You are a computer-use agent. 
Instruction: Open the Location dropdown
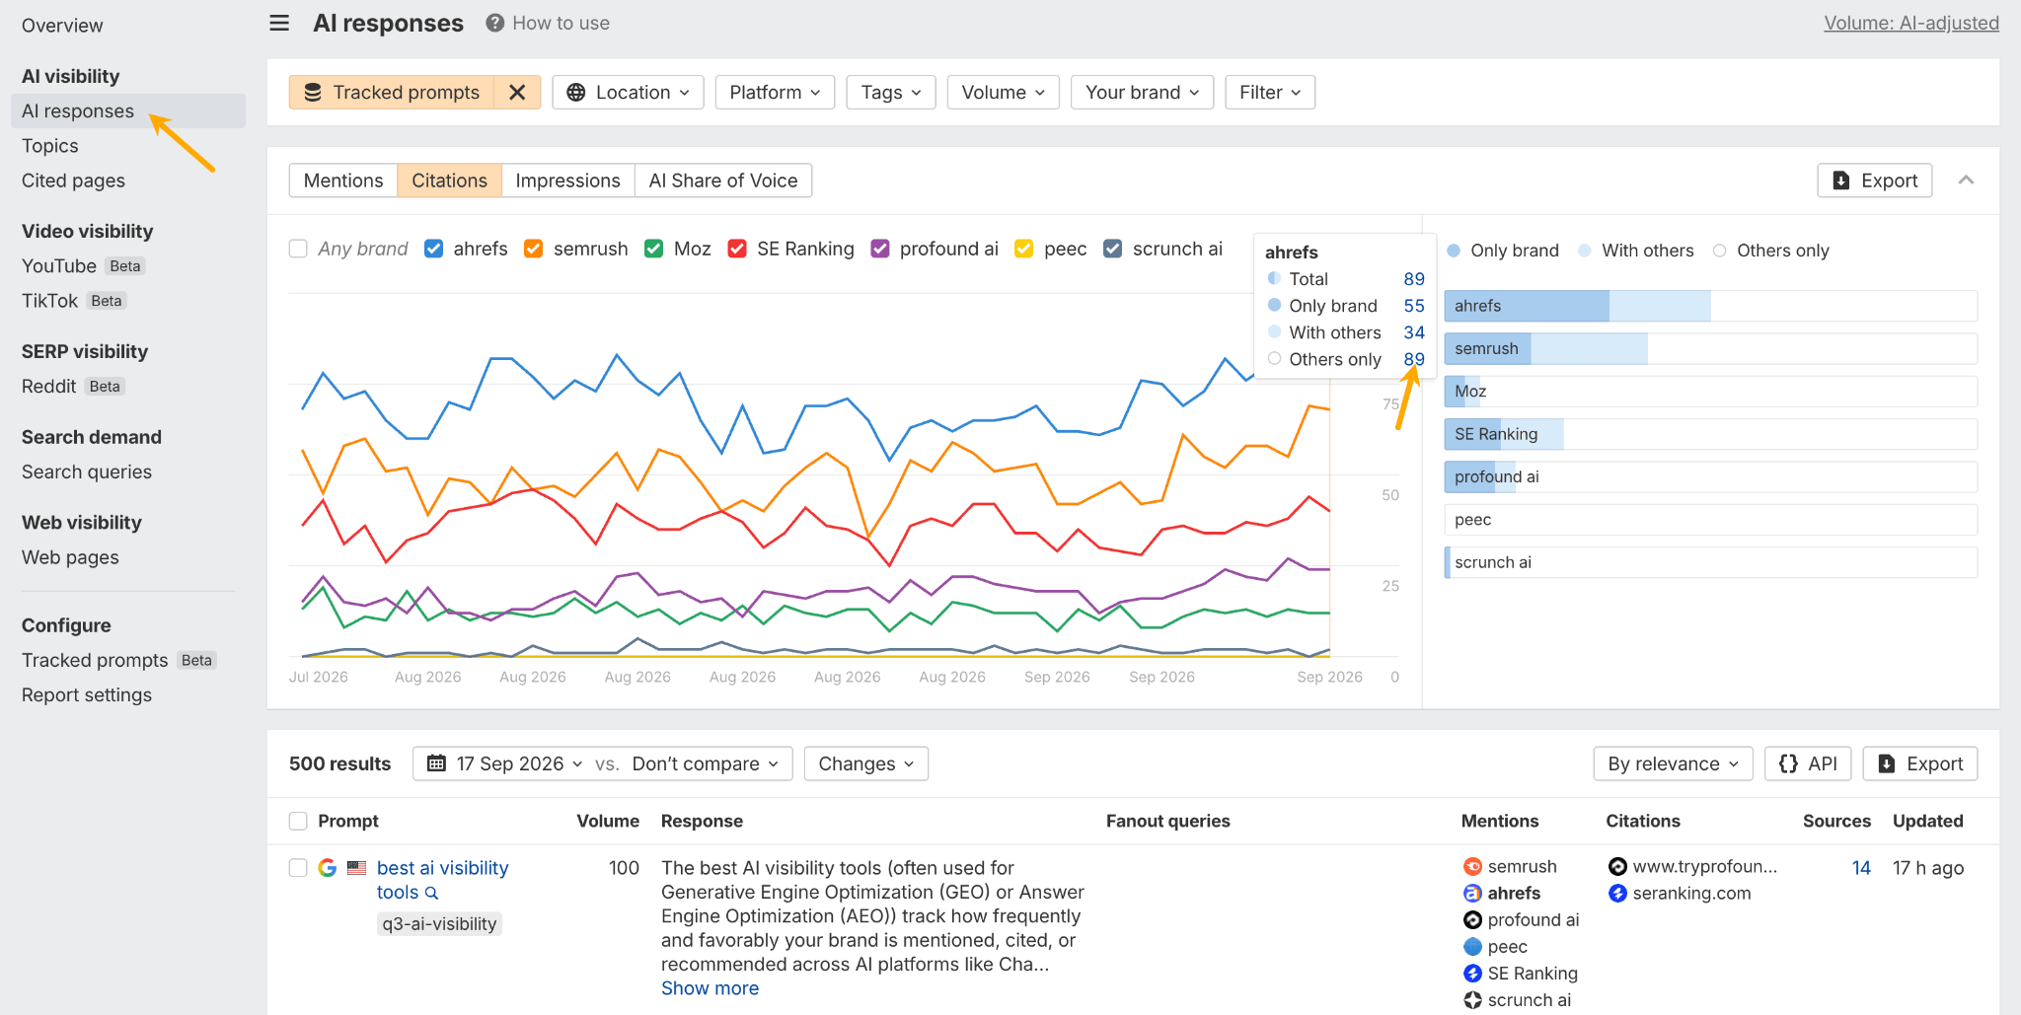[x=628, y=92]
